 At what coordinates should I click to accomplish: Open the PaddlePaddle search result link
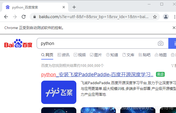coord(97,75)
